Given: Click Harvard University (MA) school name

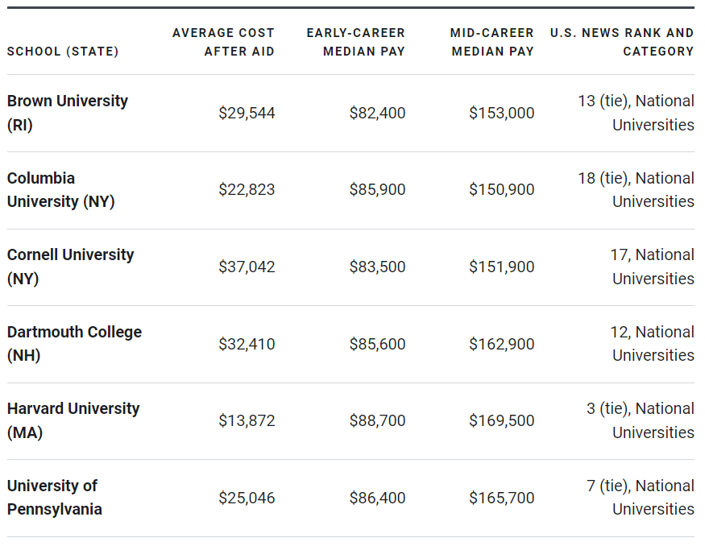Looking at the screenshot, I should coord(73,420).
